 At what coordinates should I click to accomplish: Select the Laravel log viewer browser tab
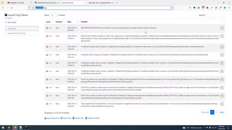74,3
